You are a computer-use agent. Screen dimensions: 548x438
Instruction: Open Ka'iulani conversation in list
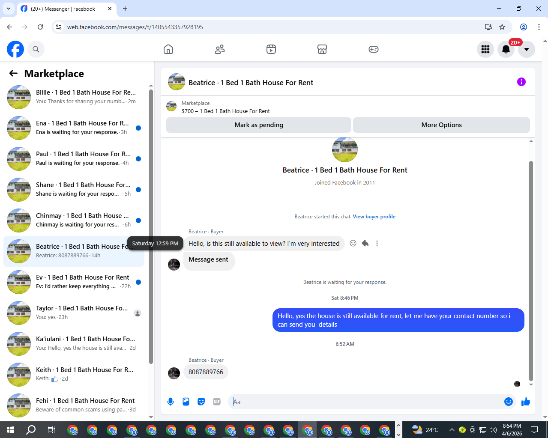(x=74, y=344)
